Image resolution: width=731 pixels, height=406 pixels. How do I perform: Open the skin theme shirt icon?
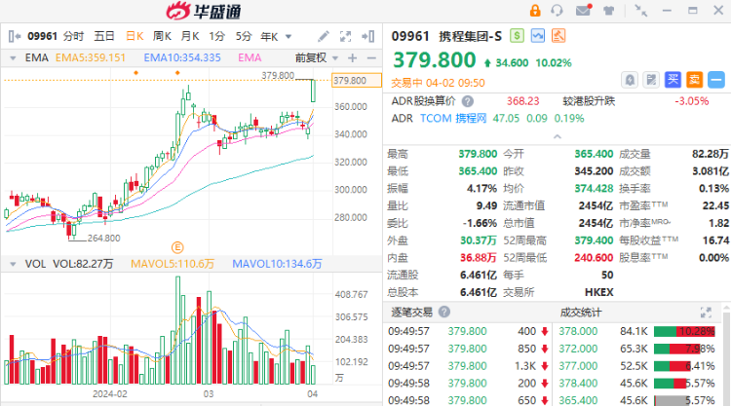coord(608,11)
